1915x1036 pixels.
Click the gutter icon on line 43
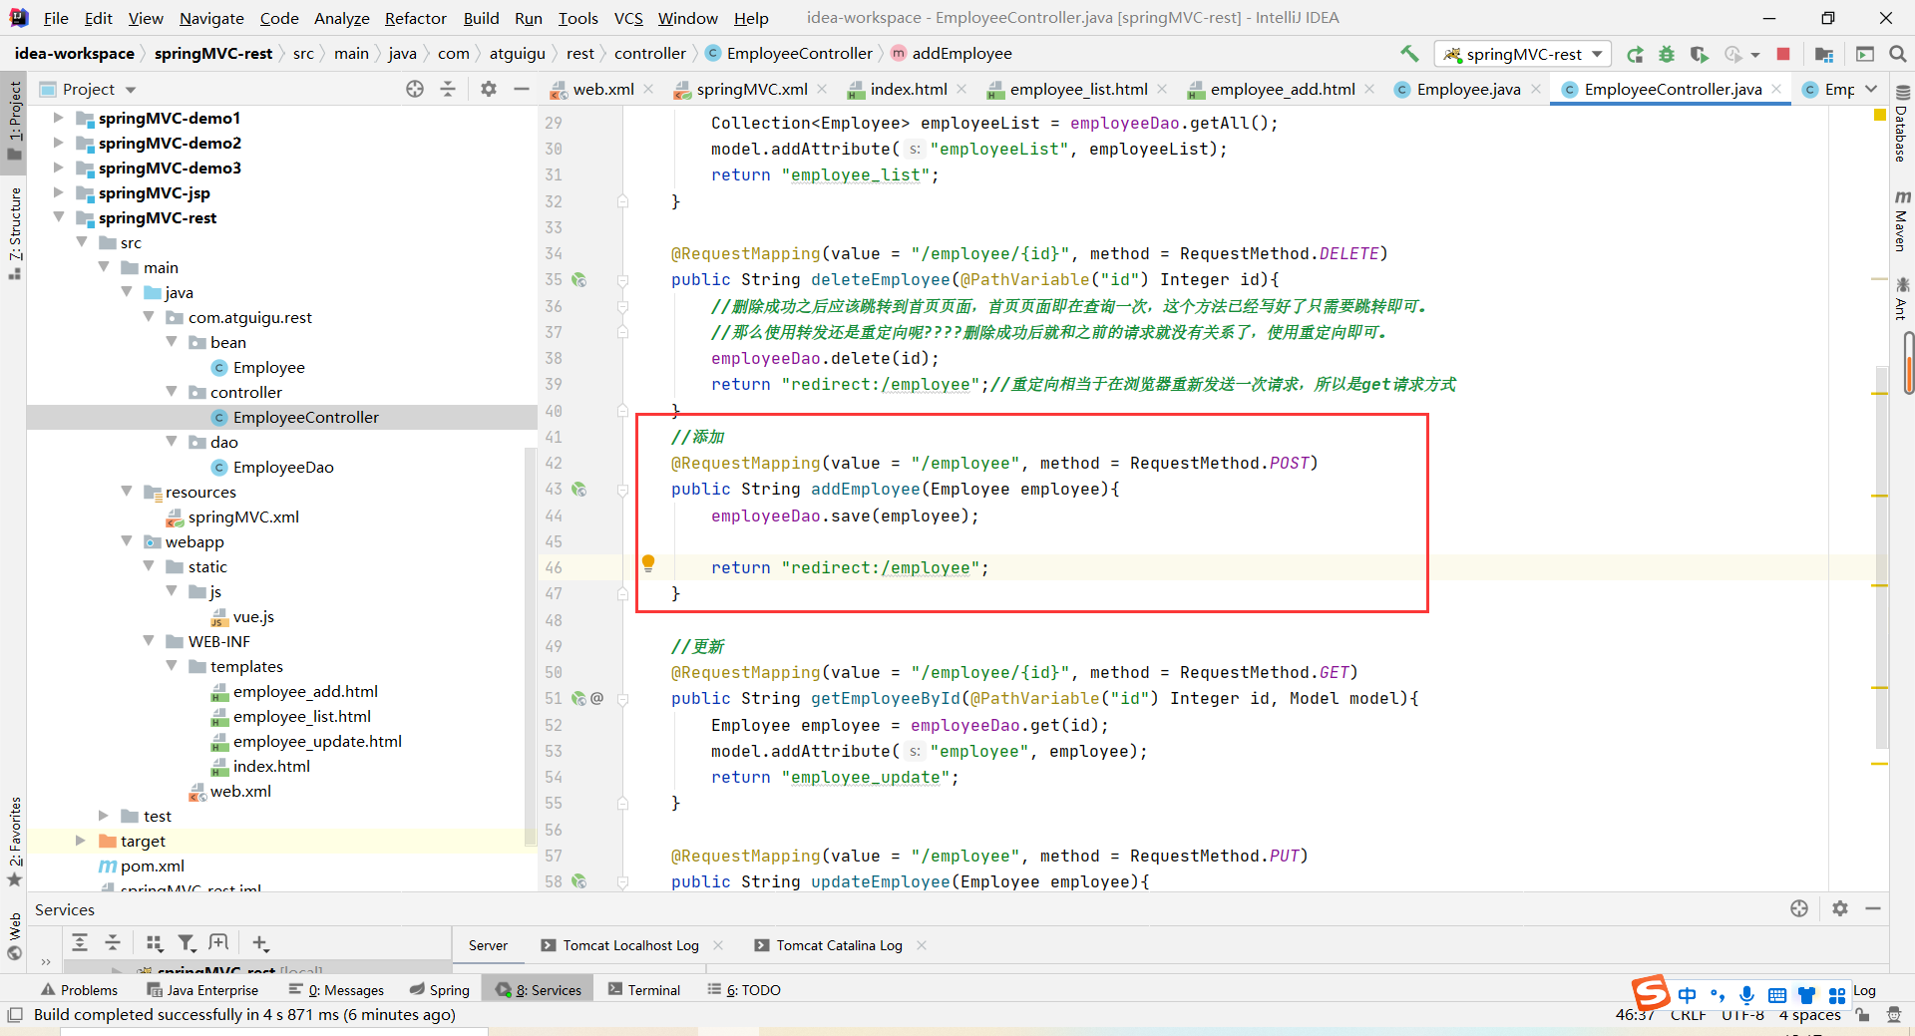(x=579, y=490)
